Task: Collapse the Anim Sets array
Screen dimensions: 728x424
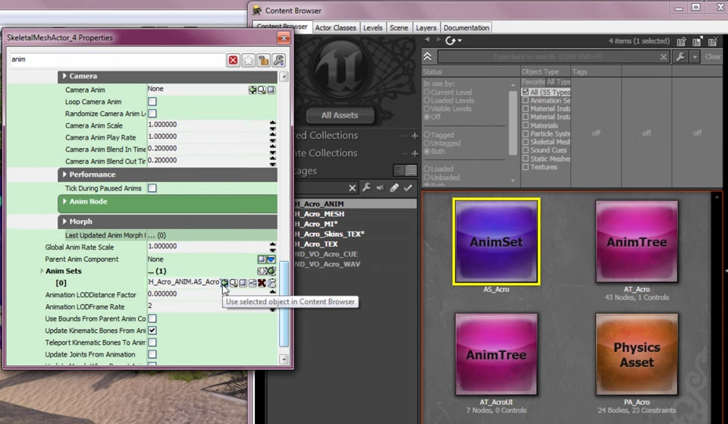Action: pyautogui.click(x=42, y=271)
